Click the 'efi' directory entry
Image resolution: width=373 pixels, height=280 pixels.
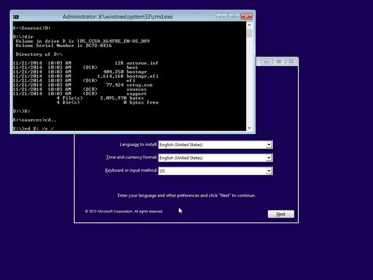pos(131,81)
